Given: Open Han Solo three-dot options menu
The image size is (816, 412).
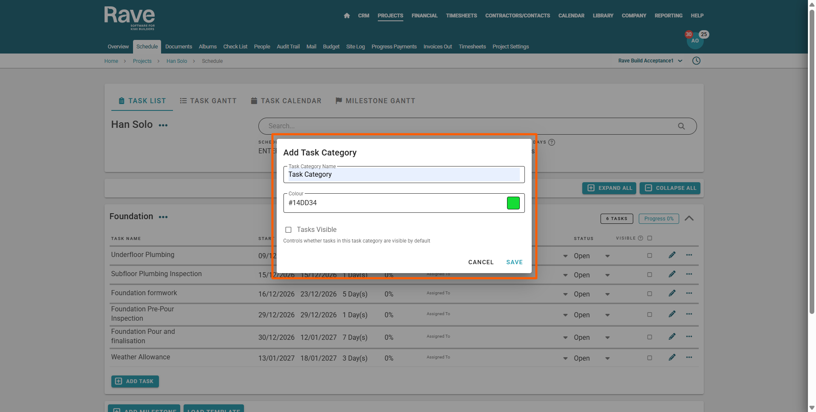Looking at the screenshot, I should pyautogui.click(x=163, y=125).
